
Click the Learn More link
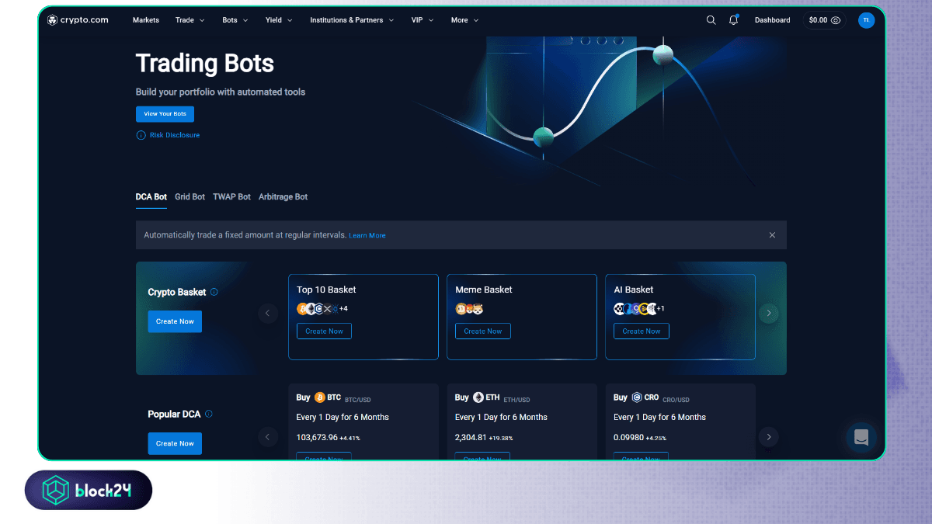(x=367, y=235)
